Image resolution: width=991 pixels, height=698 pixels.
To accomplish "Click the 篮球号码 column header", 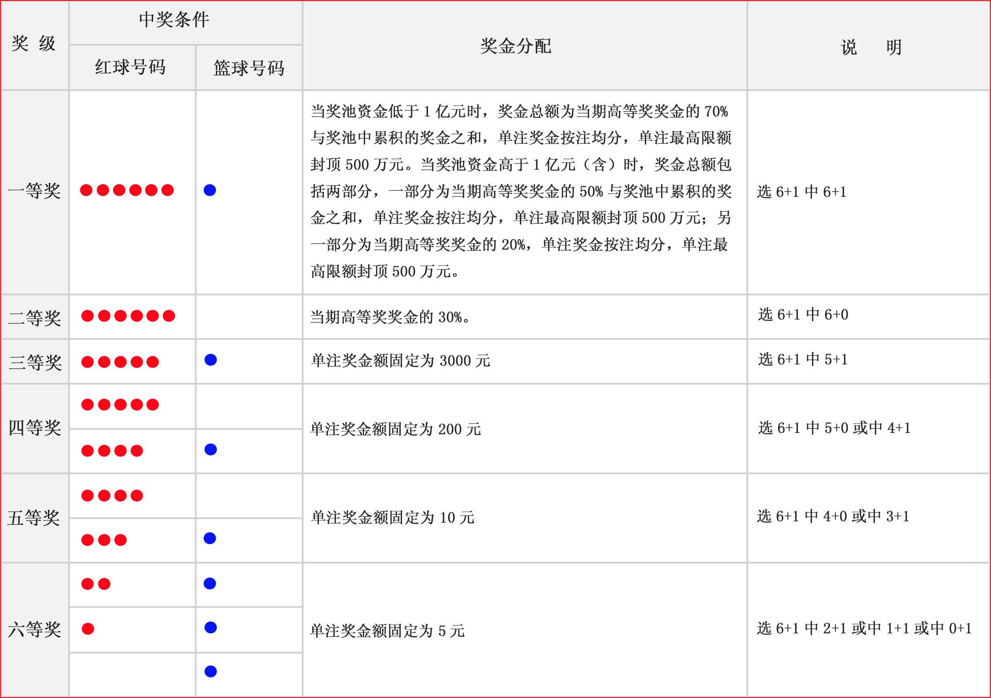I will coord(249,68).
